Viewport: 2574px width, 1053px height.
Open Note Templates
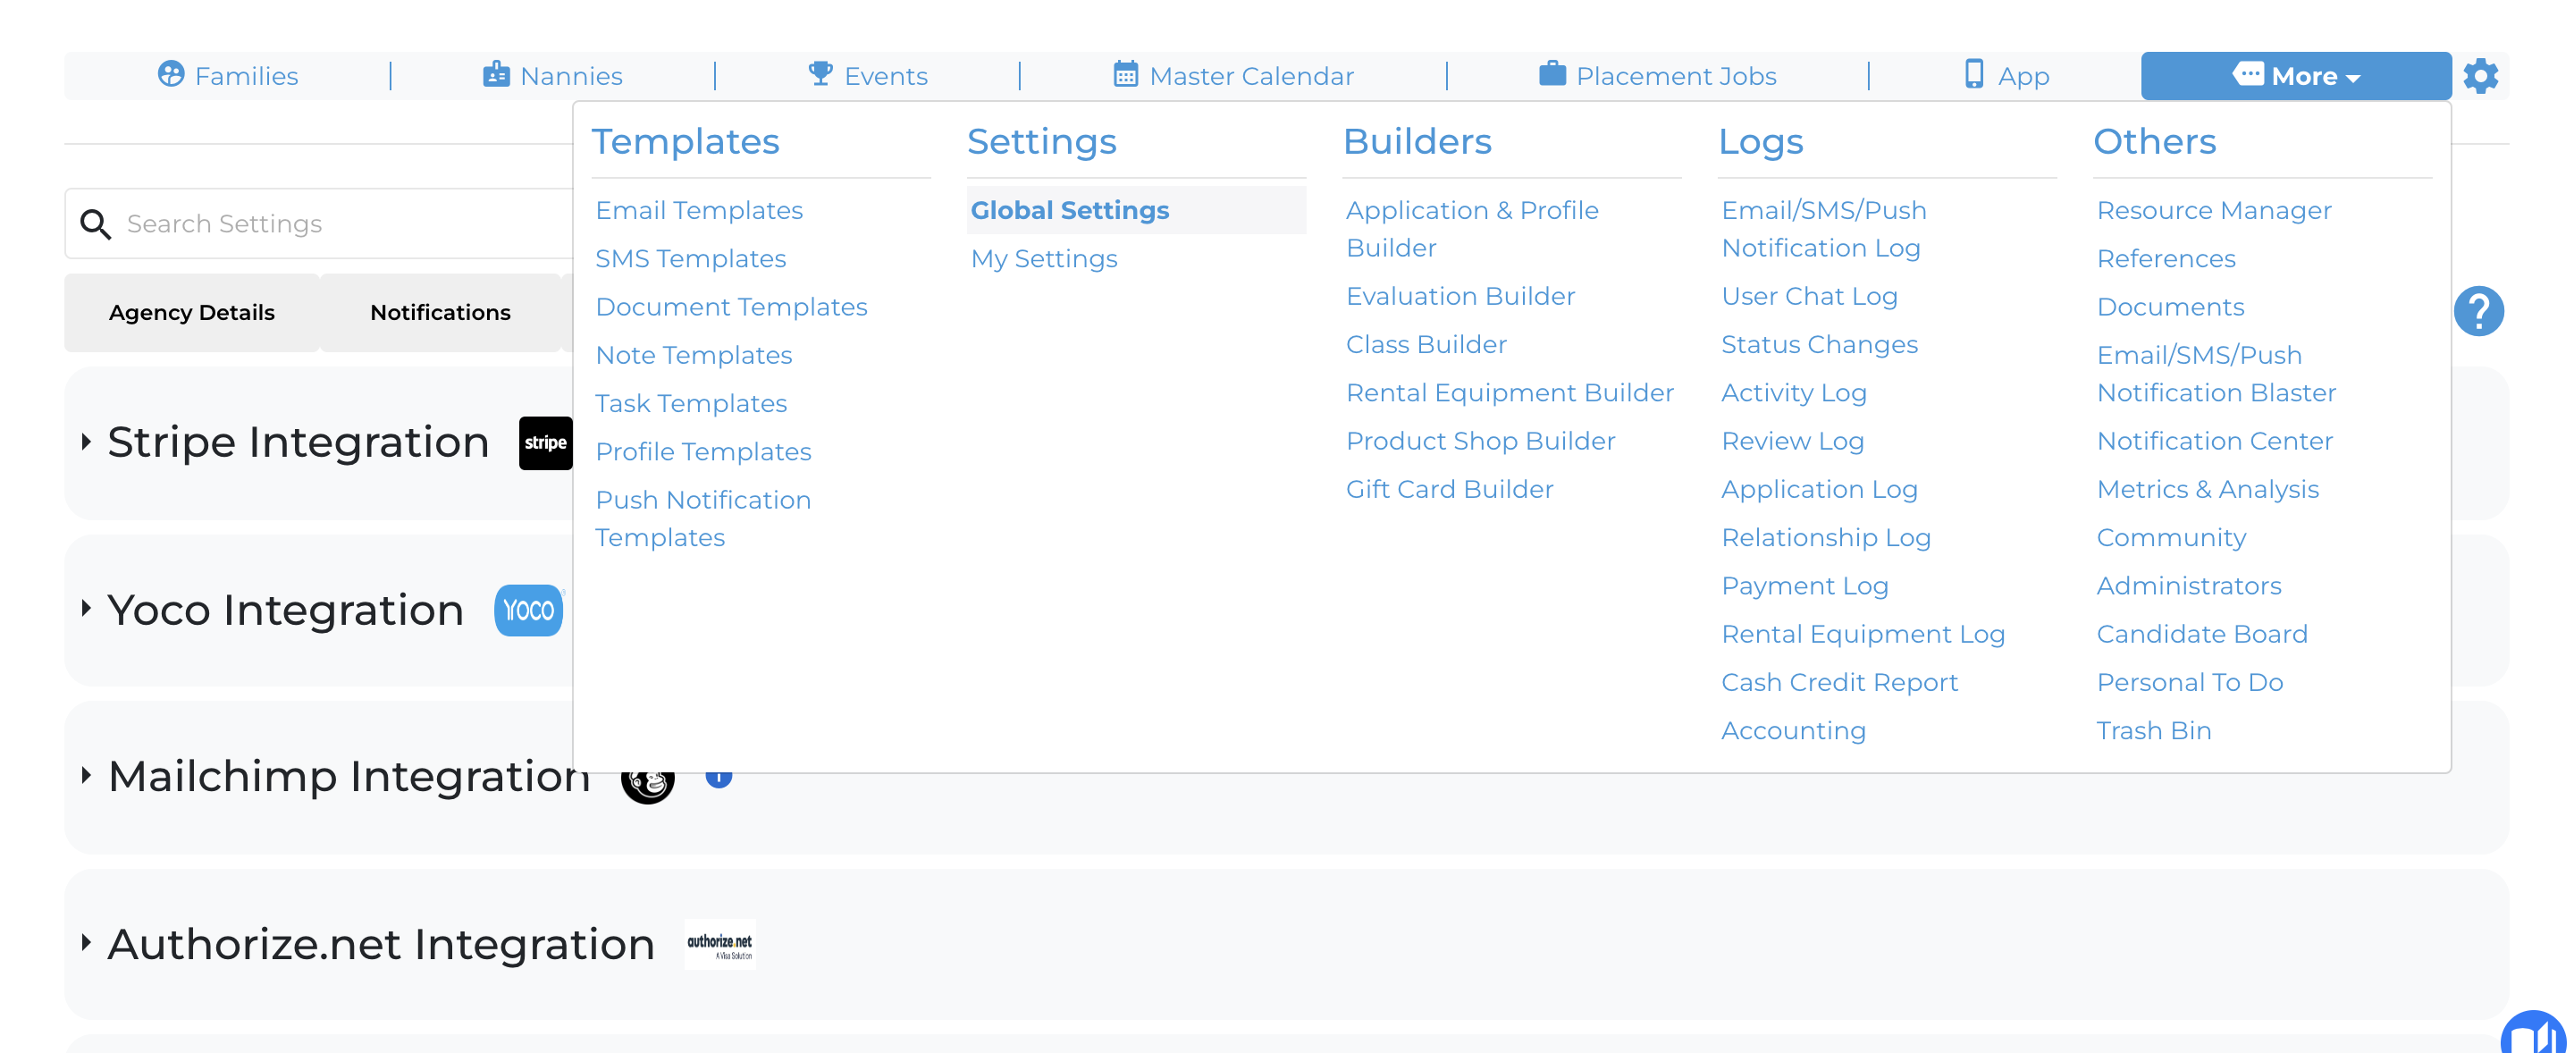694,356
